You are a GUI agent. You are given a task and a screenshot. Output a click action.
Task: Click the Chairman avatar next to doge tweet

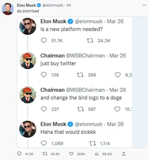point(28,95)
